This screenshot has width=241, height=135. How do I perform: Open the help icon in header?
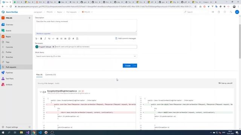click(225, 12)
